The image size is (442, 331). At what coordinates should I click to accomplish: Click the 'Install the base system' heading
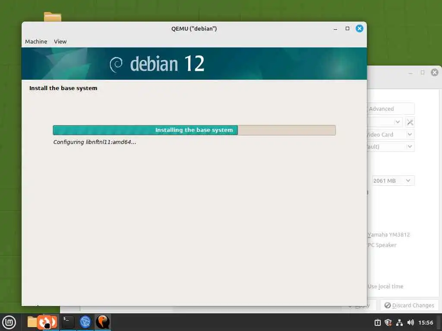(63, 88)
